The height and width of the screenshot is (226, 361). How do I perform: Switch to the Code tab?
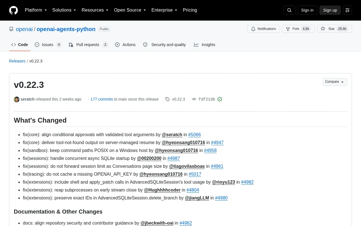[19, 45]
